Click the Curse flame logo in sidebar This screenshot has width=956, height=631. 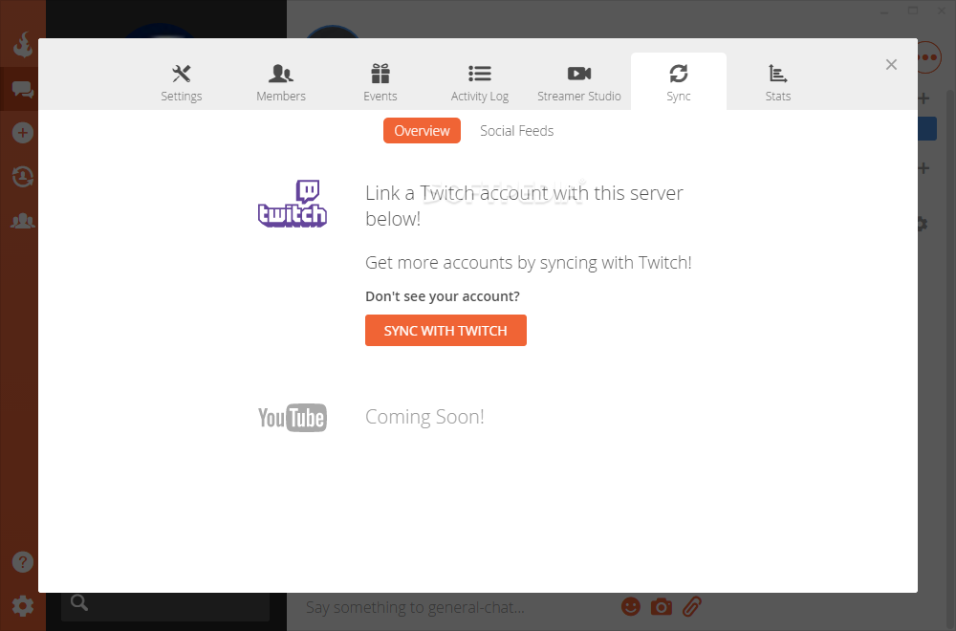tap(23, 45)
